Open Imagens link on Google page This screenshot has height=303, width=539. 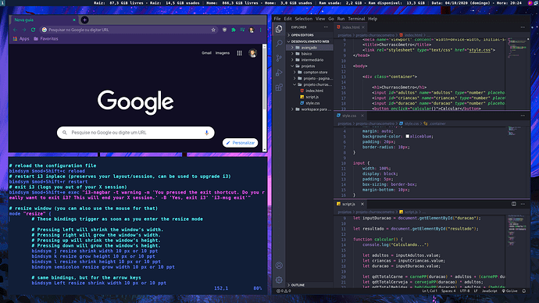[223, 53]
